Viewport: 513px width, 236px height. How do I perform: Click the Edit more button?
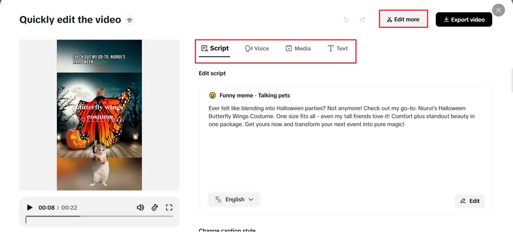403,19
